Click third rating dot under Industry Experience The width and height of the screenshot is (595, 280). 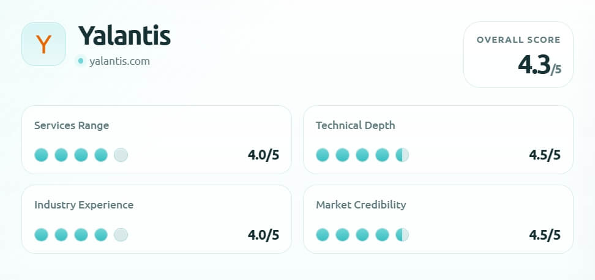(81, 234)
